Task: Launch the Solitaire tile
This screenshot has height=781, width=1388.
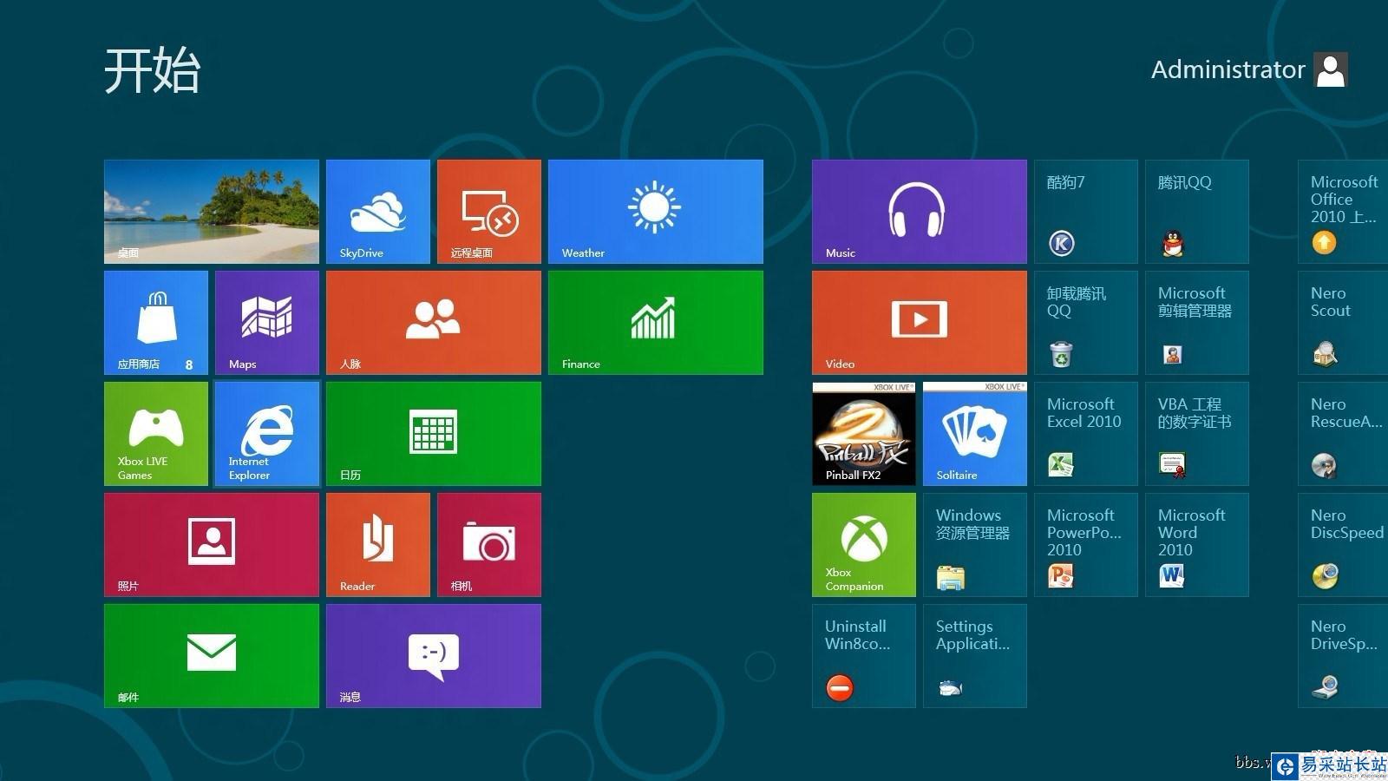Action: (975, 434)
